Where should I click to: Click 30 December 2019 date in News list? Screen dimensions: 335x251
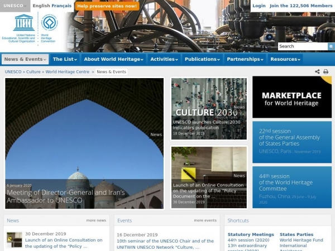(46, 234)
